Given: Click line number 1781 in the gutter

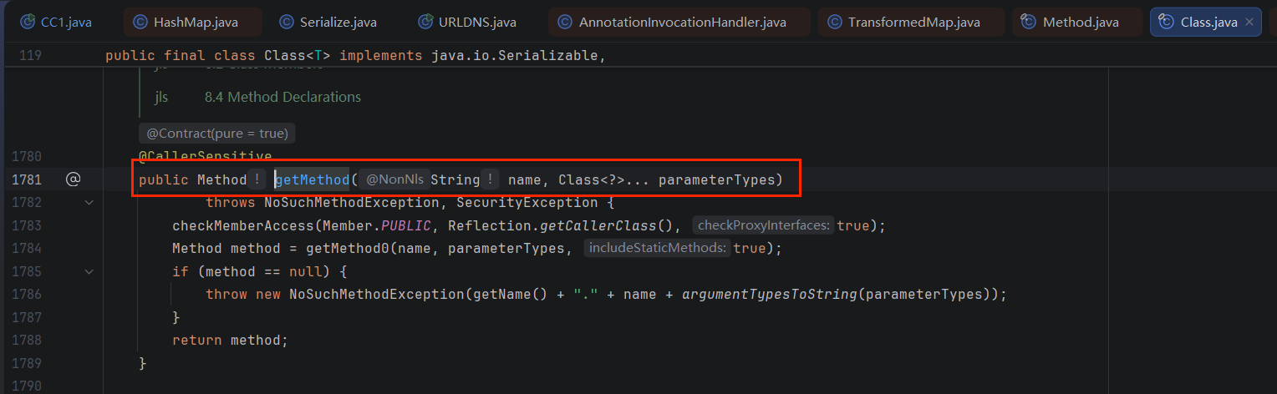Looking at the screenshot, I should tap(27, 179).
